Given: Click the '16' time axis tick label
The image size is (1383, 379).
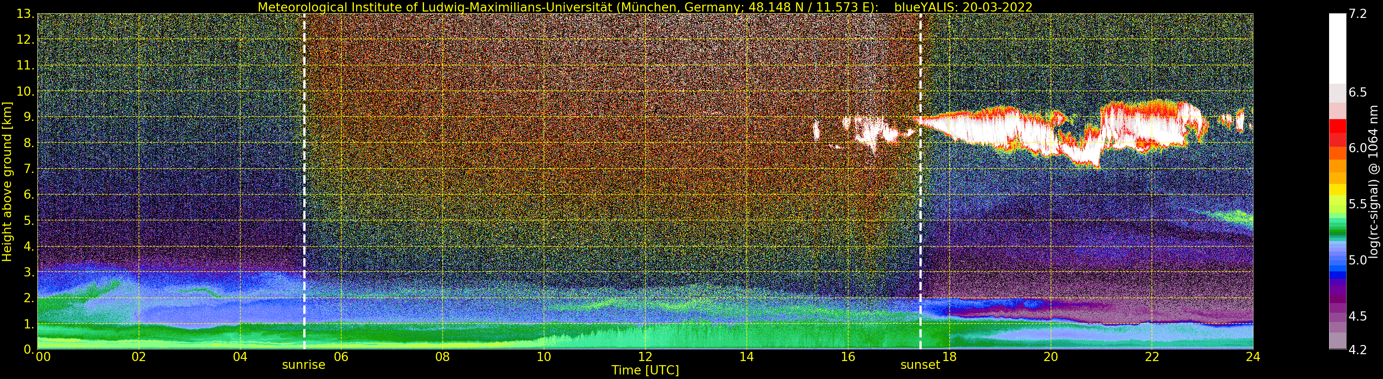Looking at the screenshot, I should click(x=848, y=357).
